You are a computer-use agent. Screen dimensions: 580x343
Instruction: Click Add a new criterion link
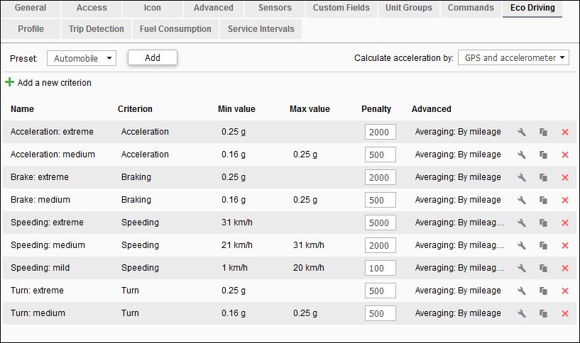pyautogui.click(x=55, y=83)
